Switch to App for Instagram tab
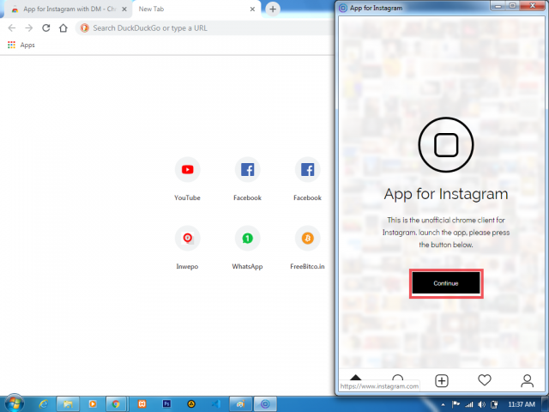 tap(64, 9)
